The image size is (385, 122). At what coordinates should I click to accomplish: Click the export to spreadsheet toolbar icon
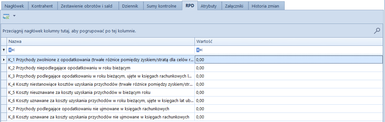click(6, 16)
